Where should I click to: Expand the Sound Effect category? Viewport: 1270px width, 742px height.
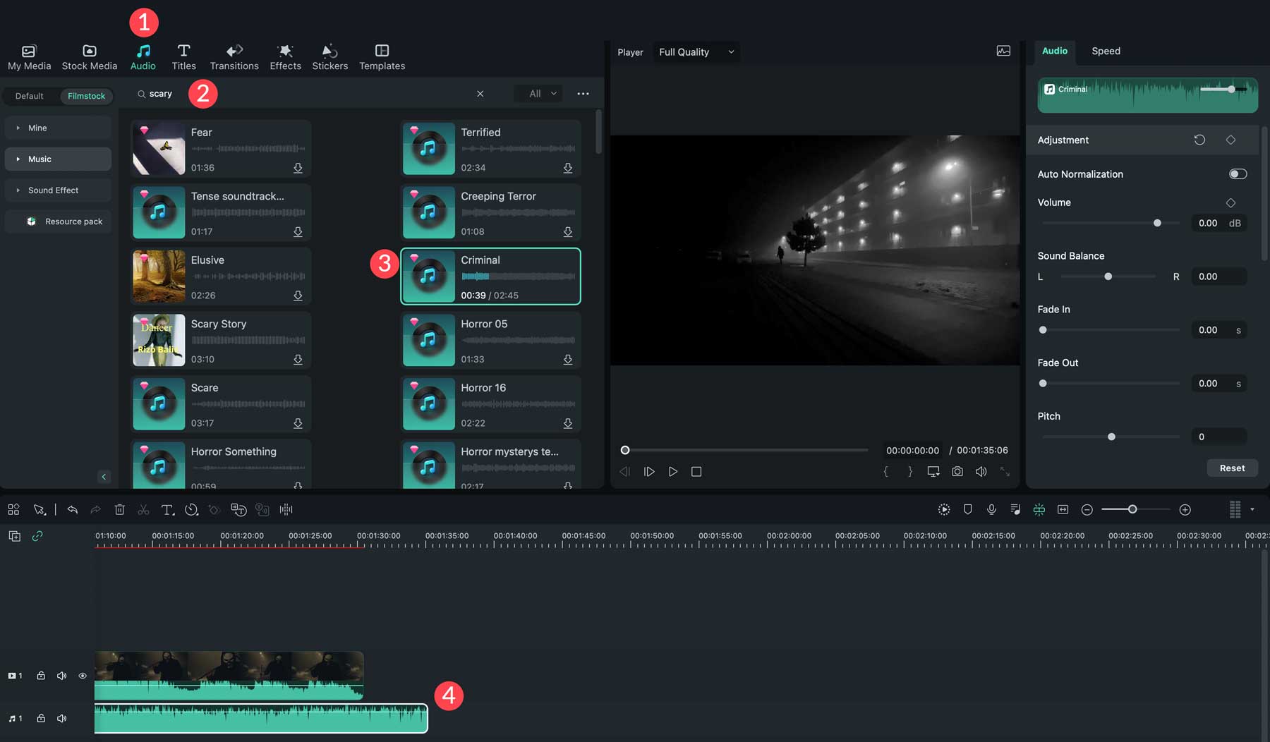pos(53,190)
